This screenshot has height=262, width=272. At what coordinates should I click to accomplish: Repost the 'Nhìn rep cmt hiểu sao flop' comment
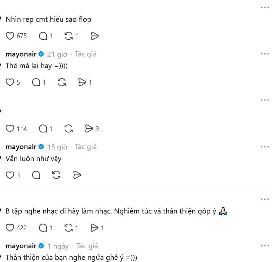point(69,36)
